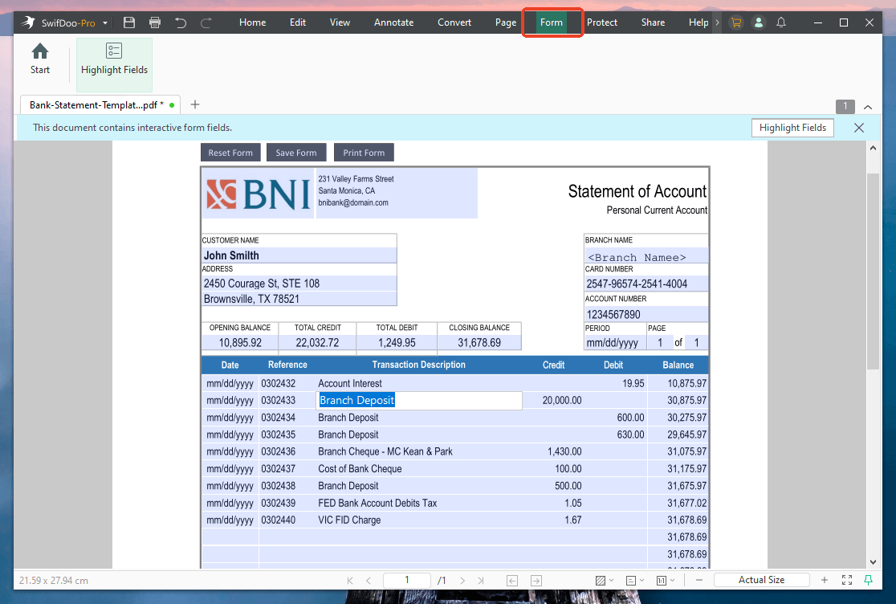
Task: Enter full screen mode
Action: 847,580
